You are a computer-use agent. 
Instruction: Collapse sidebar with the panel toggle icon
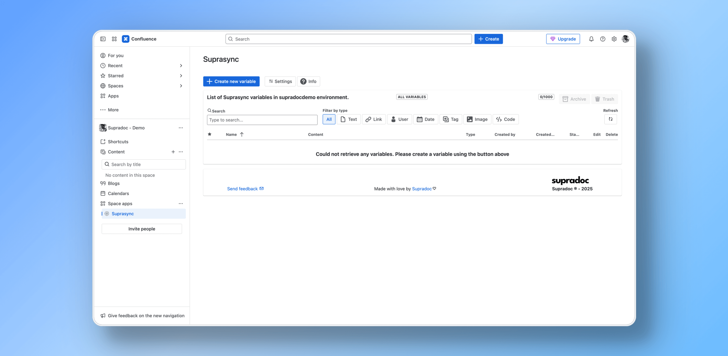(103, 39)
